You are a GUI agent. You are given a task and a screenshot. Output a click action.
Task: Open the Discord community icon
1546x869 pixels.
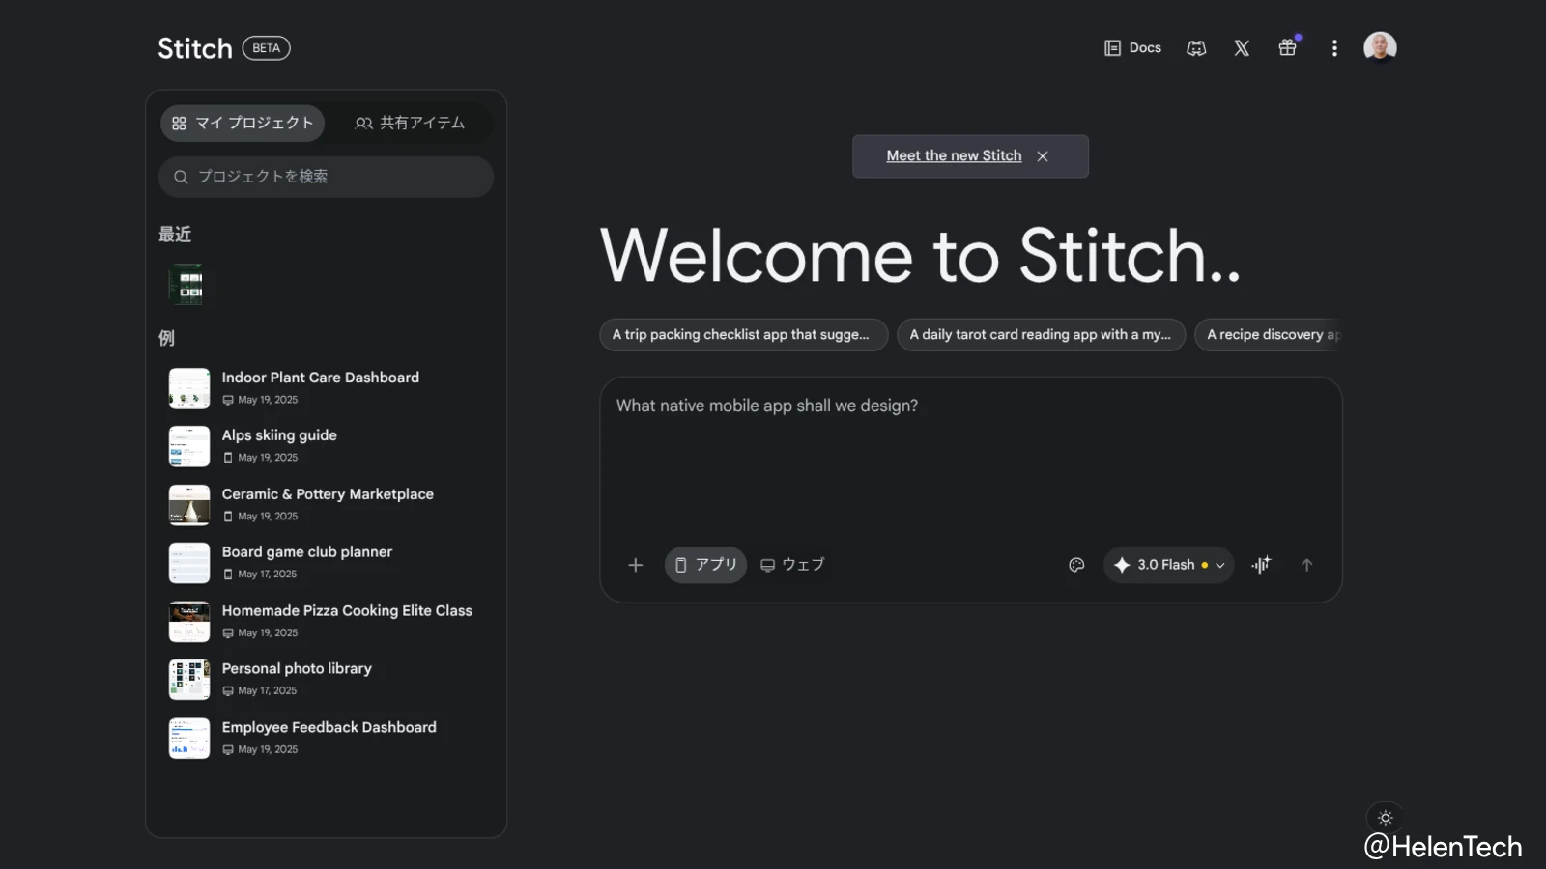[x=1196, y=48]
